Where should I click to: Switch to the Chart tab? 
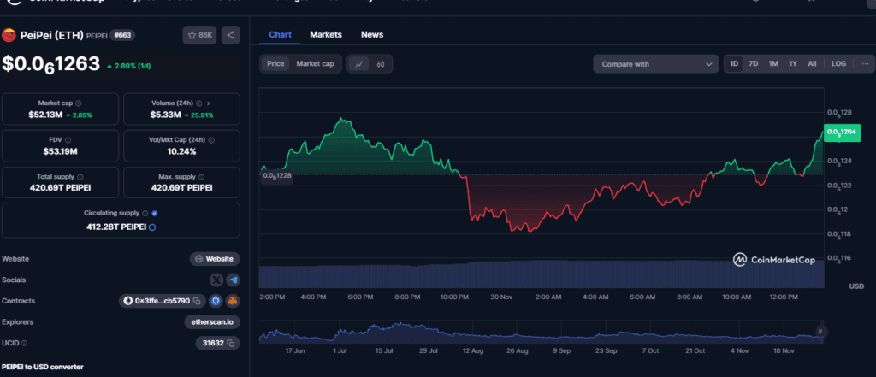click(x=280, y=35)
